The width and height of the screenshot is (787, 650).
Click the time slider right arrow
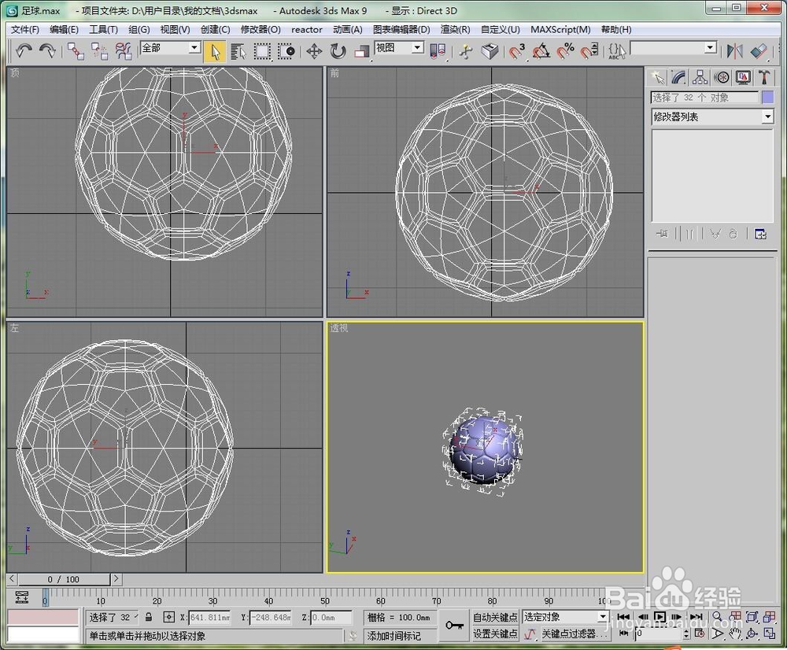[x=116, y=579]
